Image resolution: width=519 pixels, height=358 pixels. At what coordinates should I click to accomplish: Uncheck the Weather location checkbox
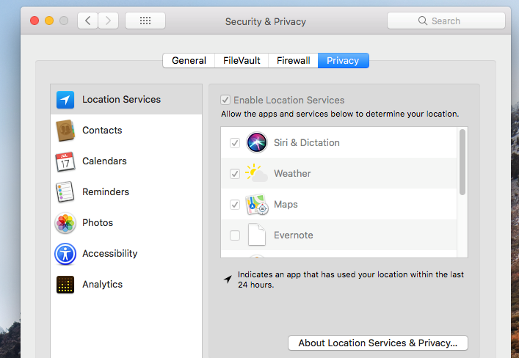pyautogui.click(x=235, y=173)
